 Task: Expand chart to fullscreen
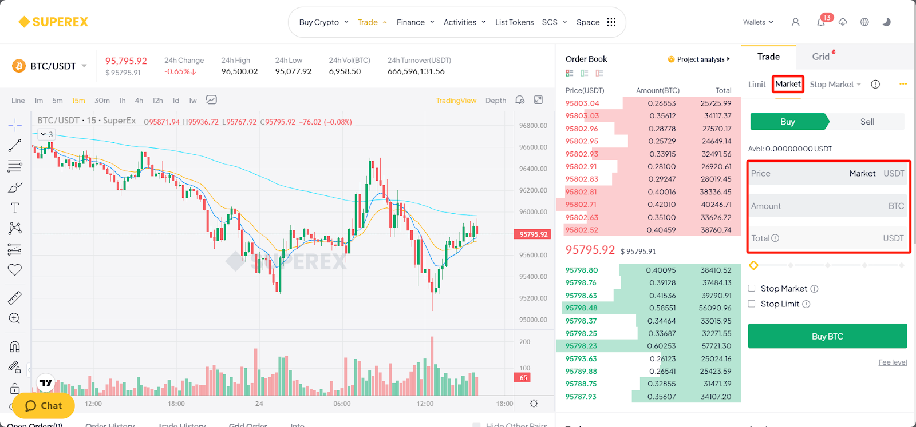[538, 100]
